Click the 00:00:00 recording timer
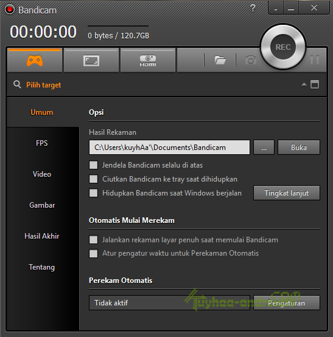 click(43, 32)
